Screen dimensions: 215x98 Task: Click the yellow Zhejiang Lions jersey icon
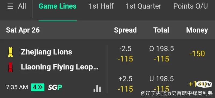[x=10, y=52]
